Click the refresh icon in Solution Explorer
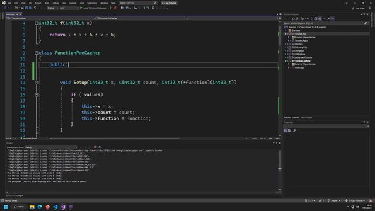This screenshot has height=211, width=375. (x=312, y=19)
